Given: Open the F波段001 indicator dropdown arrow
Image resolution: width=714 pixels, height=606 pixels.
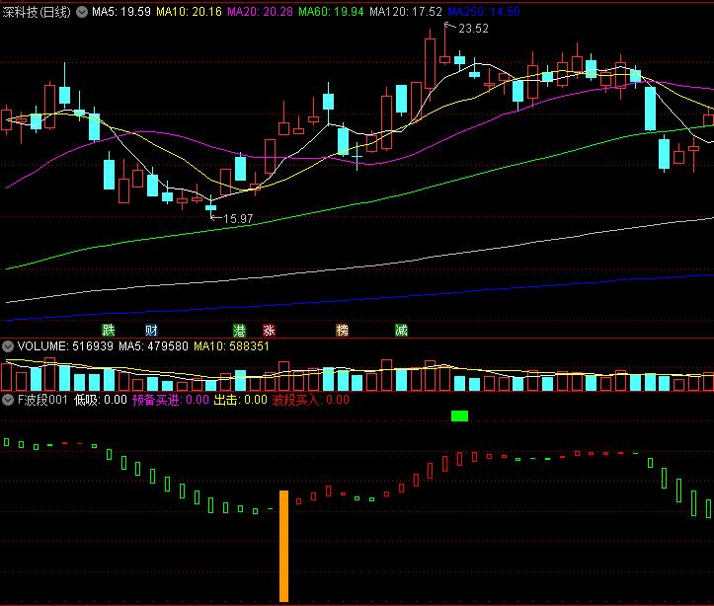Looking at the screenshot, I should point(8,400).
